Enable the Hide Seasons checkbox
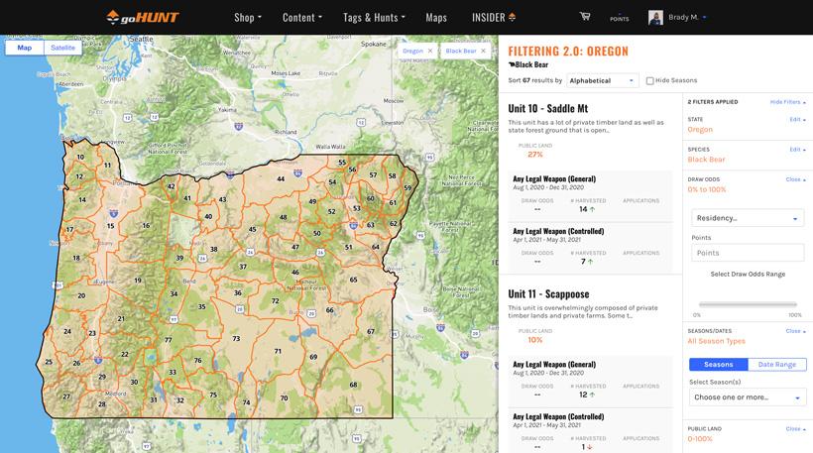Viewport: 813px width, 453px height. [x=650, y=81]
